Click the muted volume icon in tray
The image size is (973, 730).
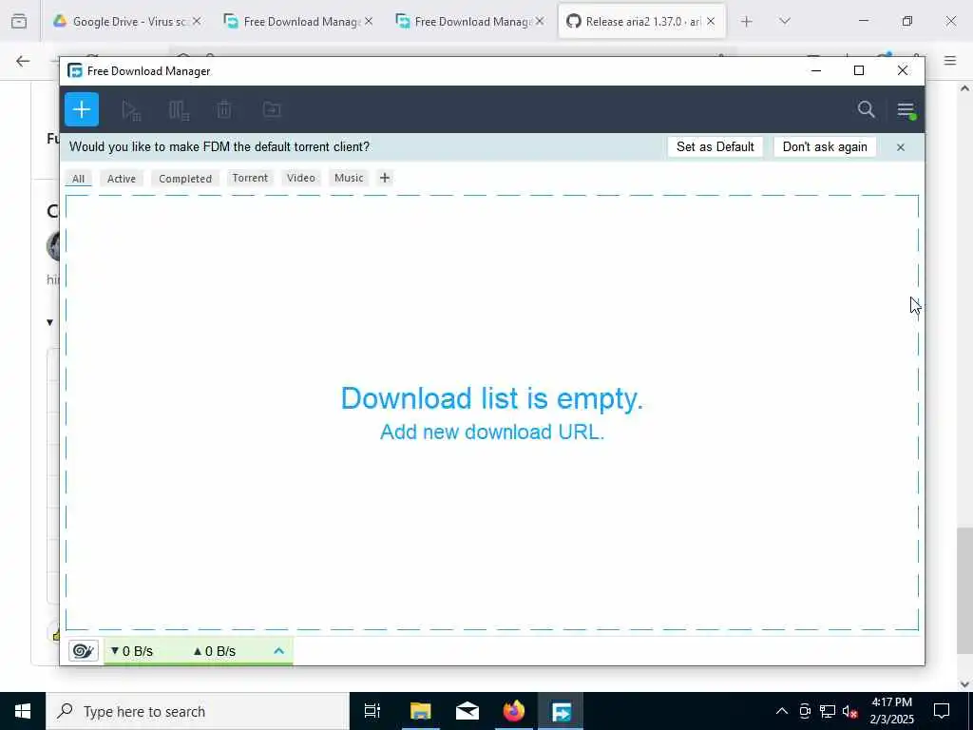[850, 711]
